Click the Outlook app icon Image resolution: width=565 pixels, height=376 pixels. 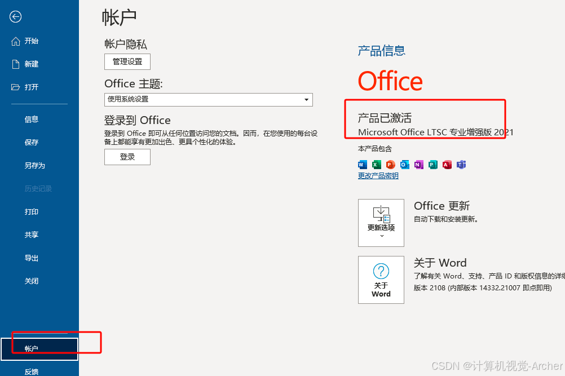click(405, 165)
